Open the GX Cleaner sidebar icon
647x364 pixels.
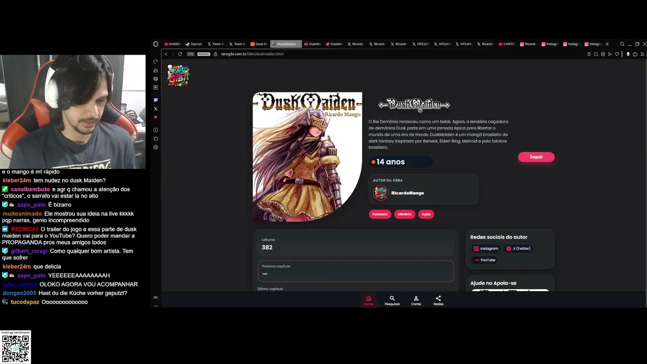tap(156, 70)
